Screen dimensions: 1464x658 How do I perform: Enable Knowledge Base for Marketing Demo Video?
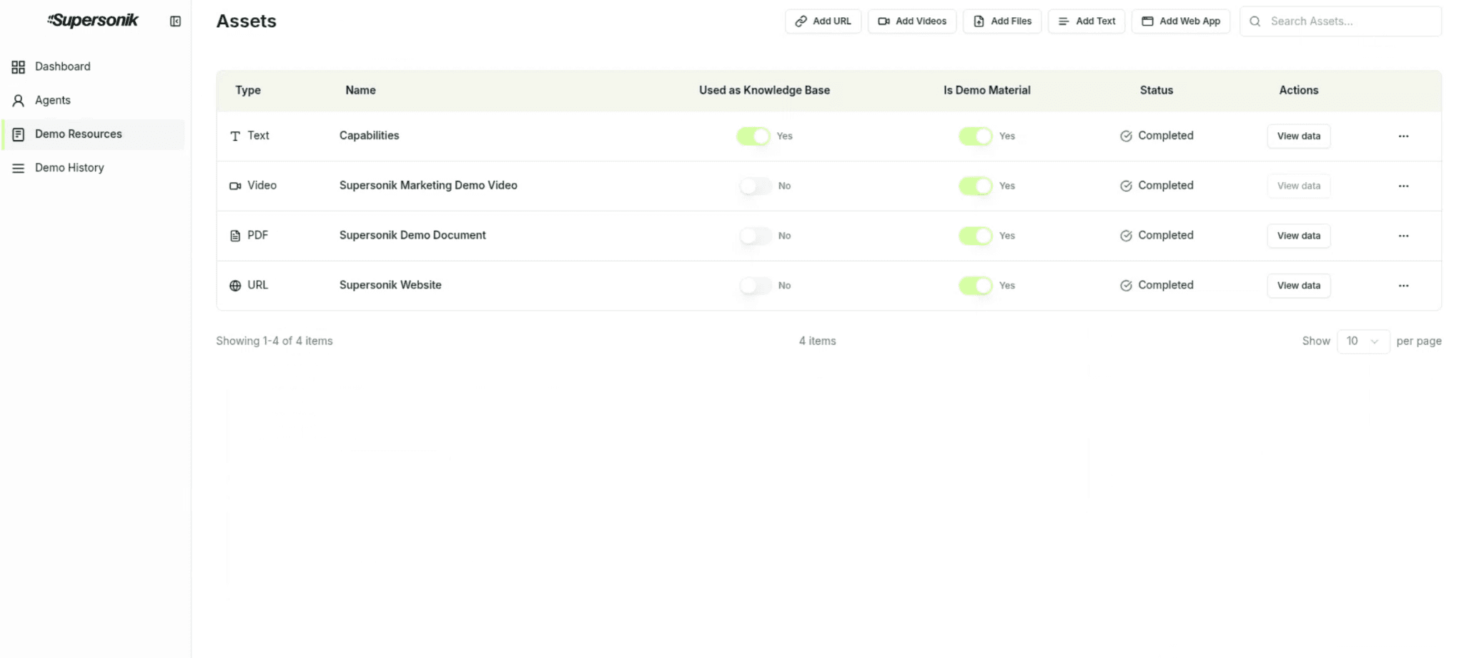pos(756,186)
